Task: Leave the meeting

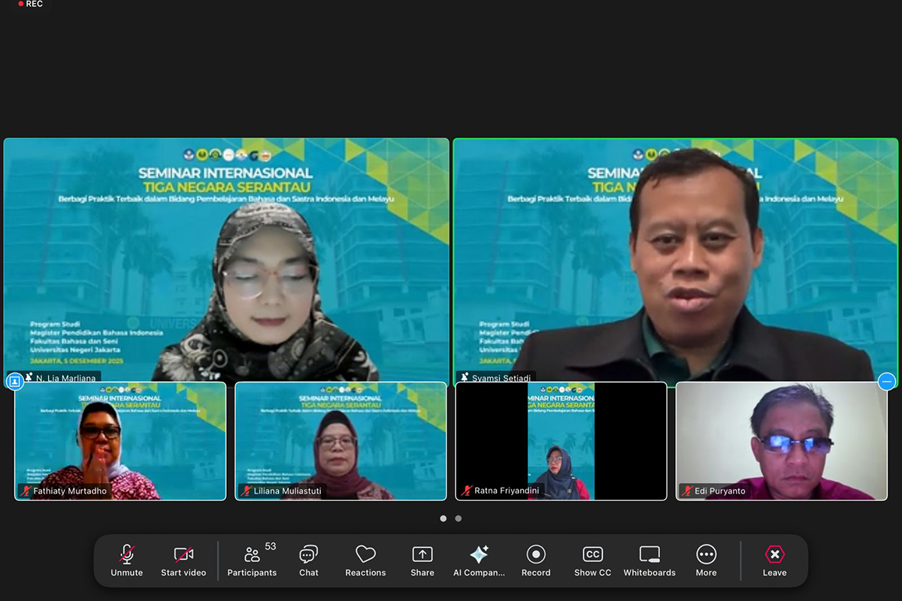Action: pyautogui.click(x=774, y=560)
